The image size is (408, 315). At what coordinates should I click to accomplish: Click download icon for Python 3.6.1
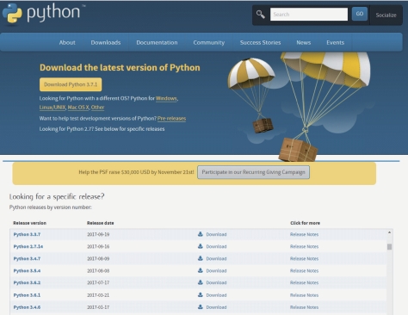pyautogui.click(x=201, y=294)
